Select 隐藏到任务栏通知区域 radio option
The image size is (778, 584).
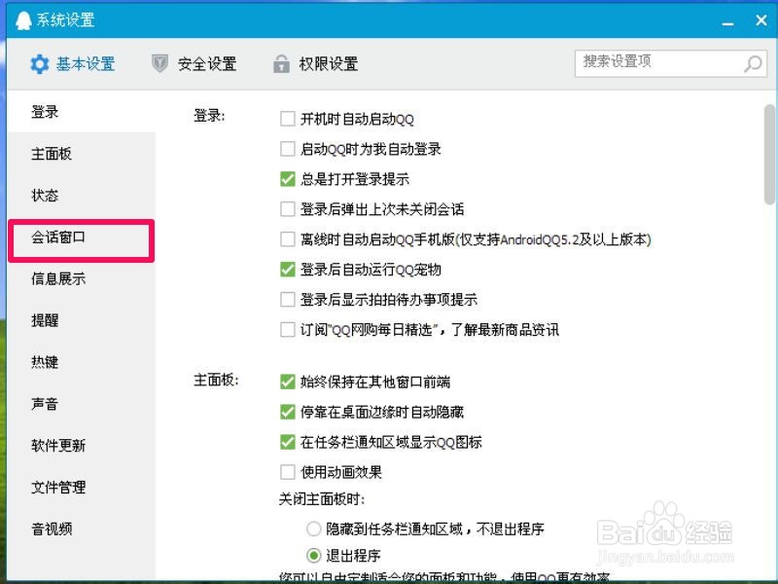pos(313,529)
